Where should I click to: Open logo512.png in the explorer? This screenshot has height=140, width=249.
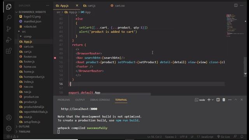point(32,16)
